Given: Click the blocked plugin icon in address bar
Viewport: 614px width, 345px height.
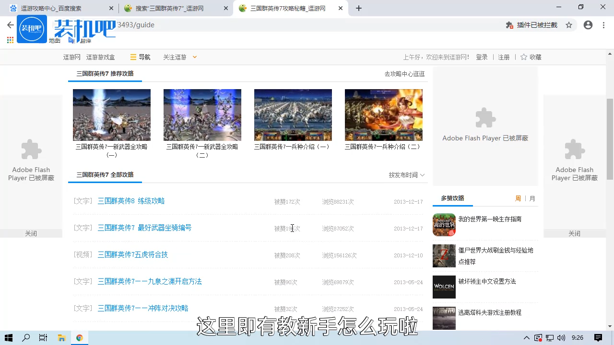Looking at the screenshot, I should (x=509, y=25).
